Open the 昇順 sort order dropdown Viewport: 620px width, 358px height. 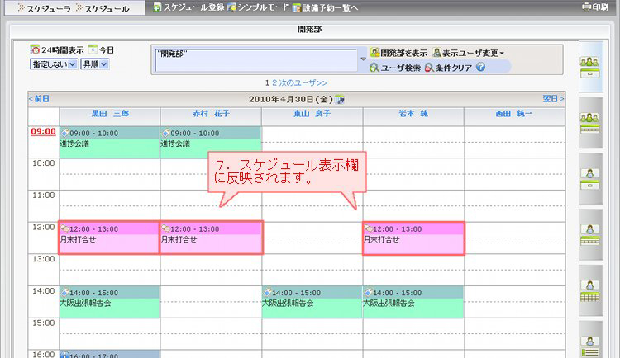[94, 64]
